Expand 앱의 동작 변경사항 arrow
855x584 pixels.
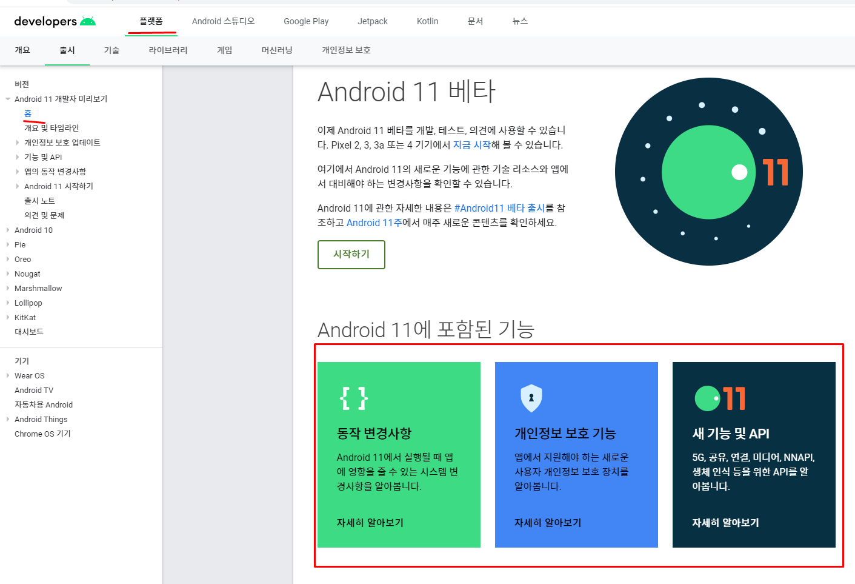click(x=18, y=172)
